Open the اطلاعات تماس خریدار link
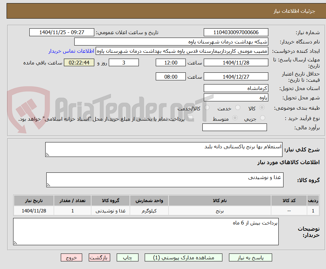 [71, 51]
